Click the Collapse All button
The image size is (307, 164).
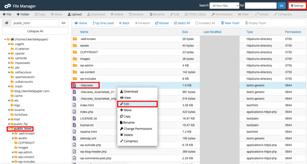[x=35, y=31]
